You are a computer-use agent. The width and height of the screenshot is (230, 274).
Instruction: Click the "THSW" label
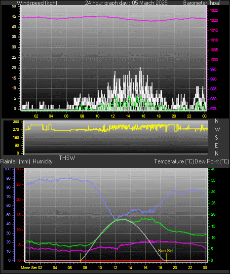tap(67, 158)
